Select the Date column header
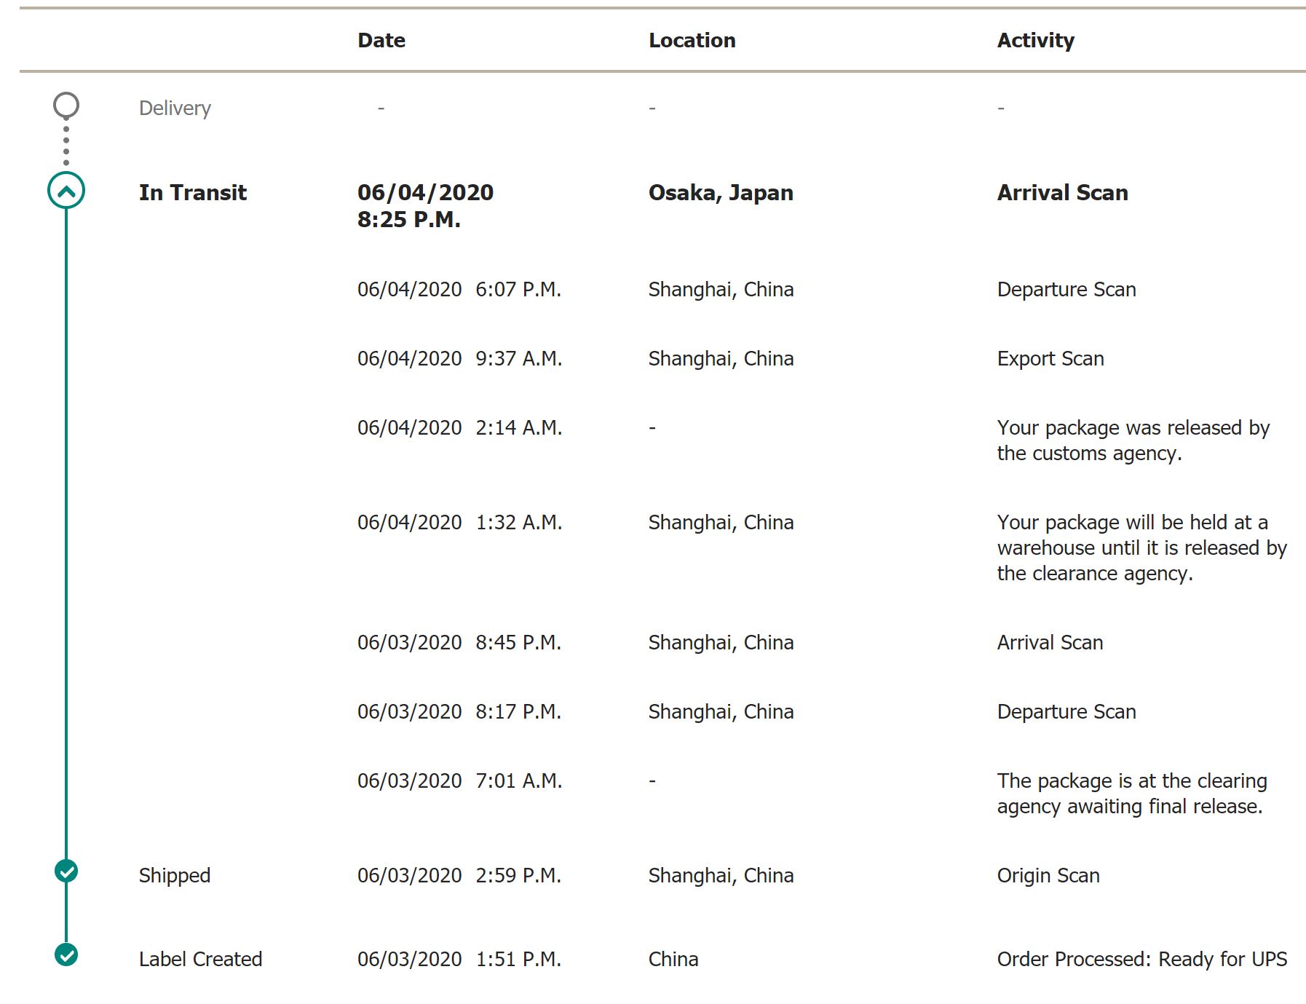 click(x=380, y=41)
